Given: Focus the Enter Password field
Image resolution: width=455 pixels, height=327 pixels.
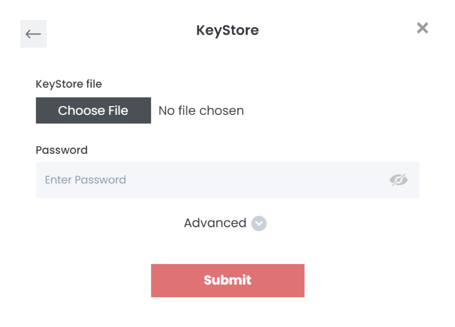Looking at the screenshot, I should [x=228, y=180].
